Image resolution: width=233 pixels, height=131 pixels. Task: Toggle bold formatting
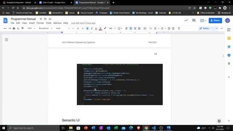tap(87, 28)
